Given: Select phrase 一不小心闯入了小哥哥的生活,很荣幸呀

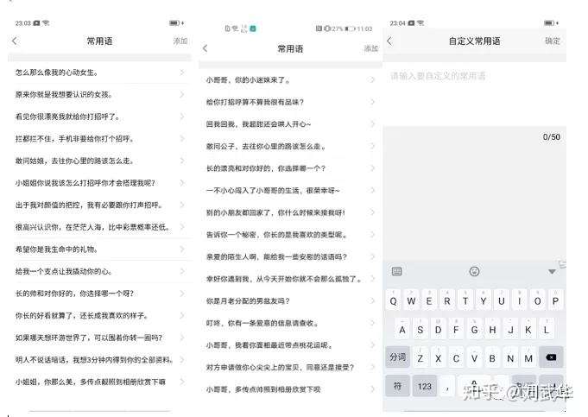Looking at the screenshot, I should [273, 190].
